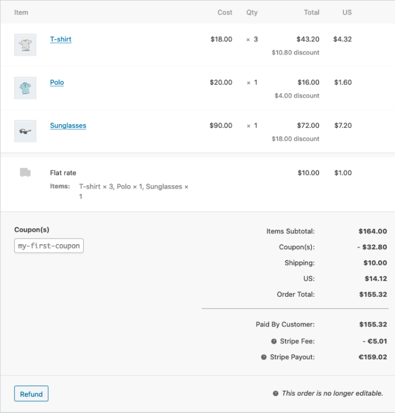Click the $4.00 discount text
The image size is (395, 413).
point(297,95)
